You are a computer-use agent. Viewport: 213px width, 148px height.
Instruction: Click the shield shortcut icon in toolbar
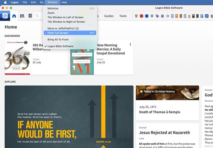click(136, 16)
